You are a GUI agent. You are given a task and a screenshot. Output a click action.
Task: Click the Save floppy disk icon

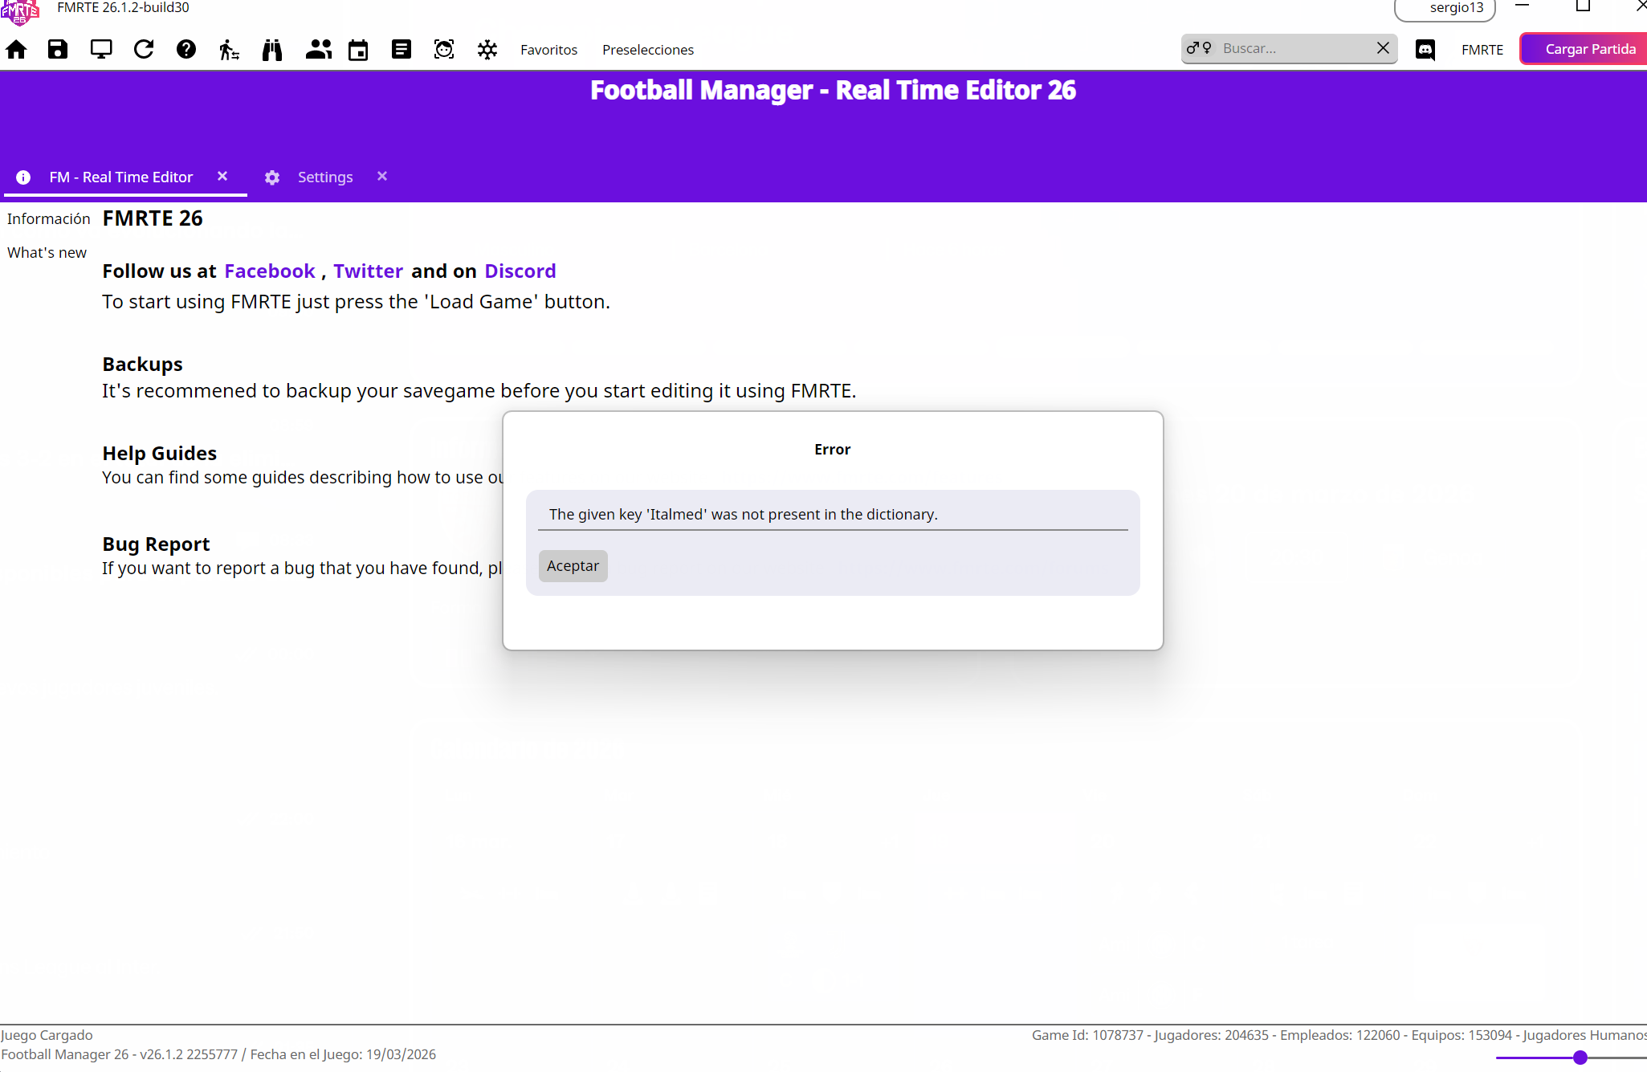click(x=58, y=50)
